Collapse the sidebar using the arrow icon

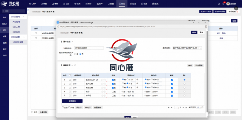pyautogui.click(x=28, y=10)
